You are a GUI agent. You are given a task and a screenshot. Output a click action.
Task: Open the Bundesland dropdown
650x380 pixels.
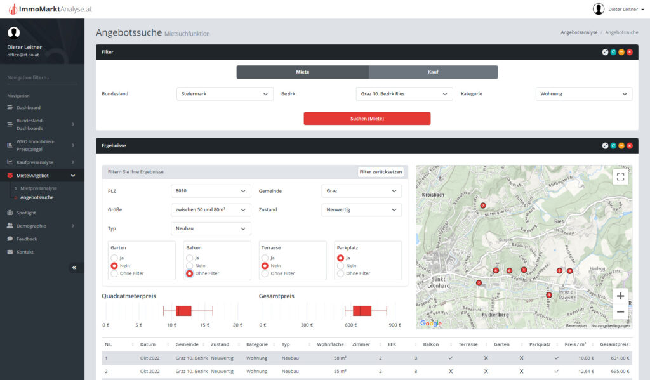[x=225, y=94]
